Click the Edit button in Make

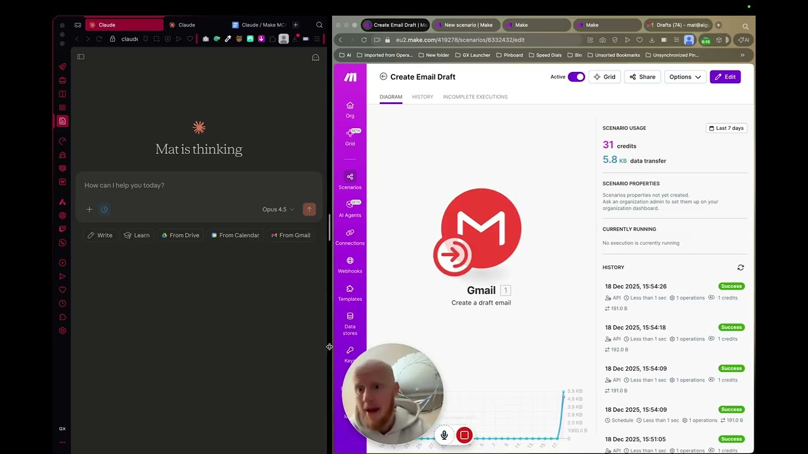(725, 77)
